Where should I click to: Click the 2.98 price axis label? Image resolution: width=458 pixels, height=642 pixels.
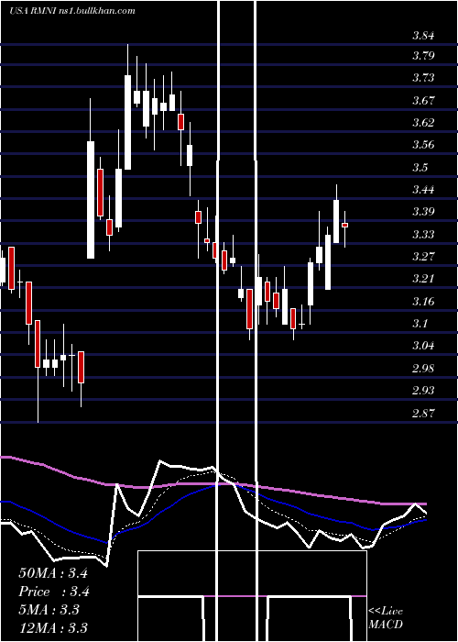pos(423,368)
